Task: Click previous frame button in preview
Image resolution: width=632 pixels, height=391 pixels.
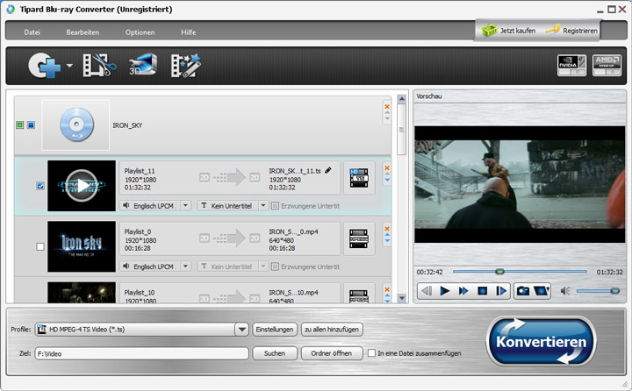Action: coord(427,291)
